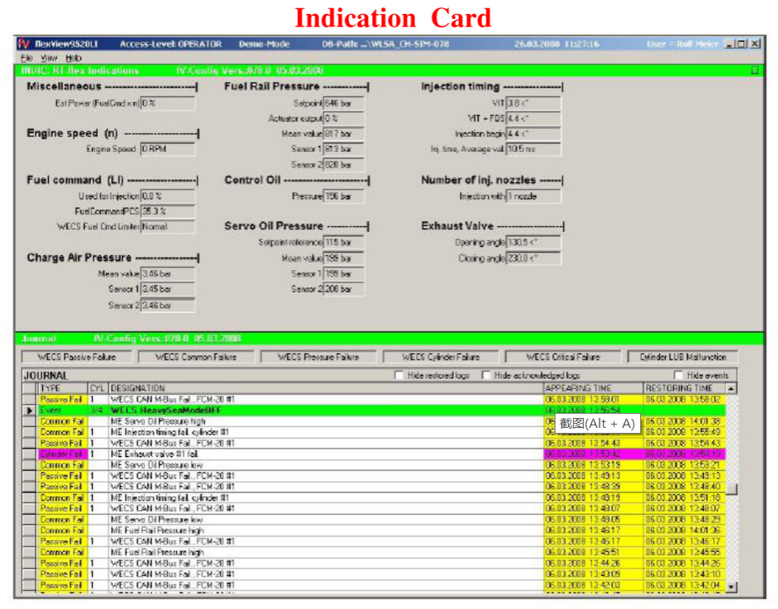The width and height of the screenshot is (778, 609).
Task: Click the row selector arrow beside the Event row
Action: (x=29, y=410)
